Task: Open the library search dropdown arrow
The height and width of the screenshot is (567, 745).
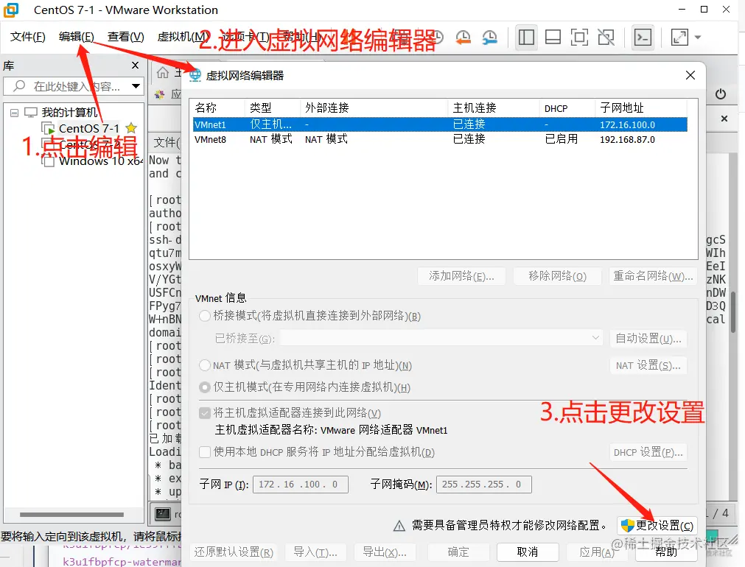Action: [136, 86]
